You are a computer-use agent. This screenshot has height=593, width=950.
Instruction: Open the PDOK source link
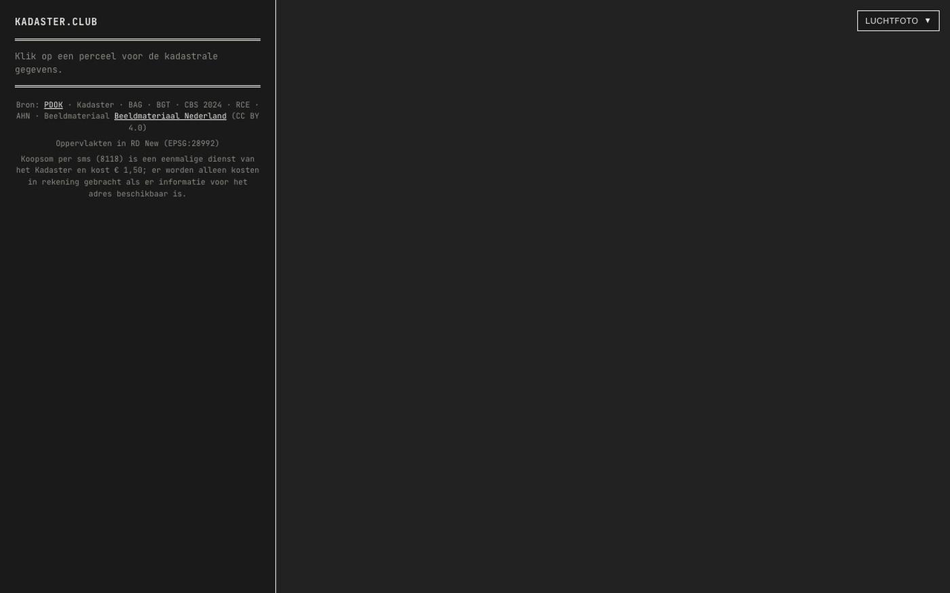pos(53,105)
